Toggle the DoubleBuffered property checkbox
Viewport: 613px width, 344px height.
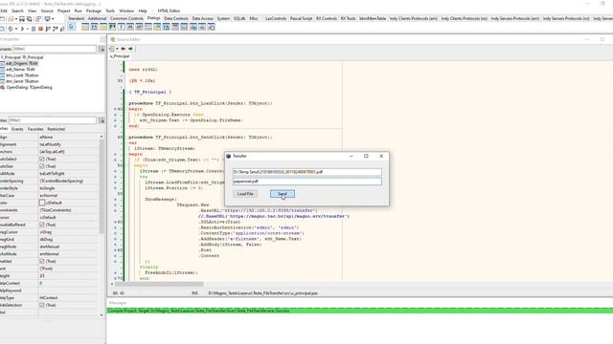pyautogui.click(x=42, y=225)
